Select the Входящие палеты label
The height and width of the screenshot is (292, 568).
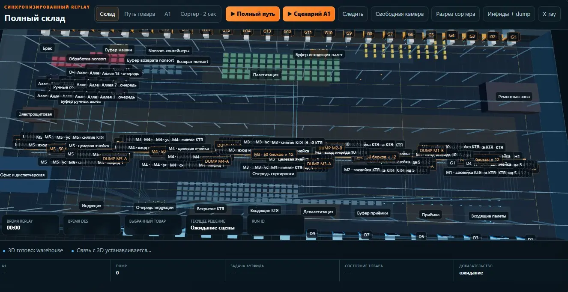pyautogui.click(x=489, y=216)
